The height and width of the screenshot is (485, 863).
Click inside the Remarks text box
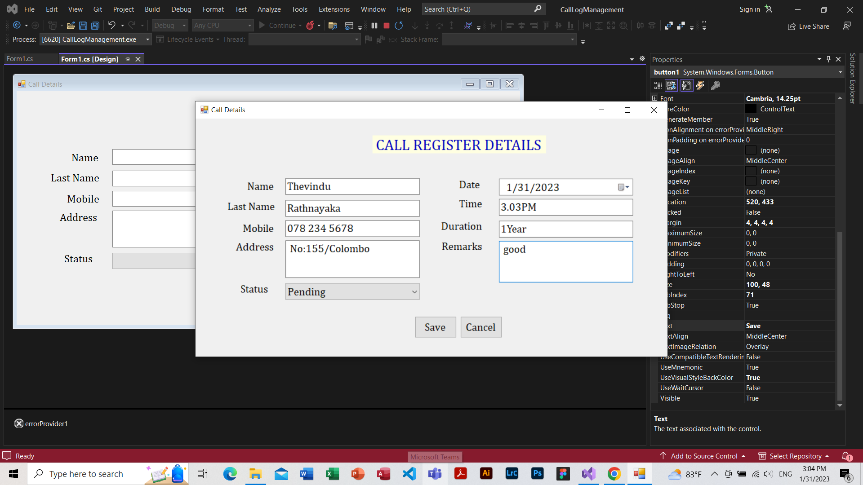tap(565, 261)
